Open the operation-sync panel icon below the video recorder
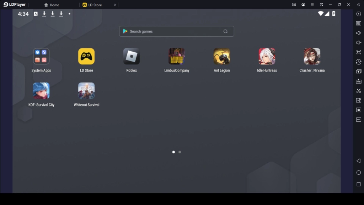This screenshot has width=364, height=205. point(359,110)
